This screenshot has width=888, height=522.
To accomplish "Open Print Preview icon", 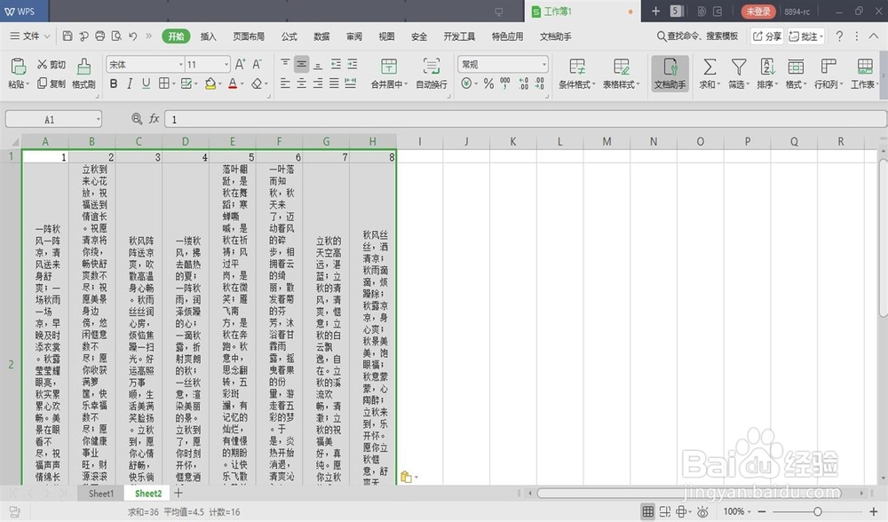I will point(116,36).
